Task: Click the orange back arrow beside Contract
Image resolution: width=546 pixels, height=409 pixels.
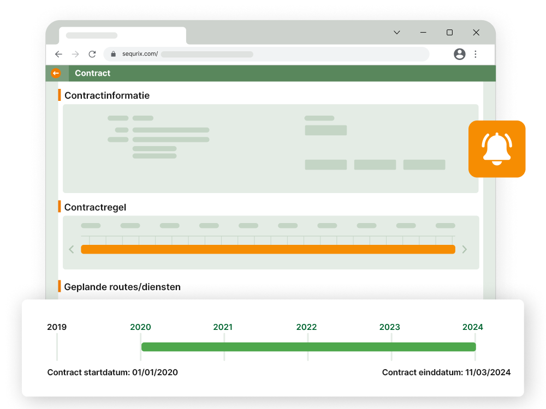Action: click(56, 73)
